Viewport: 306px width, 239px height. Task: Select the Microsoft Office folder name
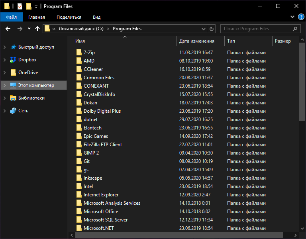point(101,212)
